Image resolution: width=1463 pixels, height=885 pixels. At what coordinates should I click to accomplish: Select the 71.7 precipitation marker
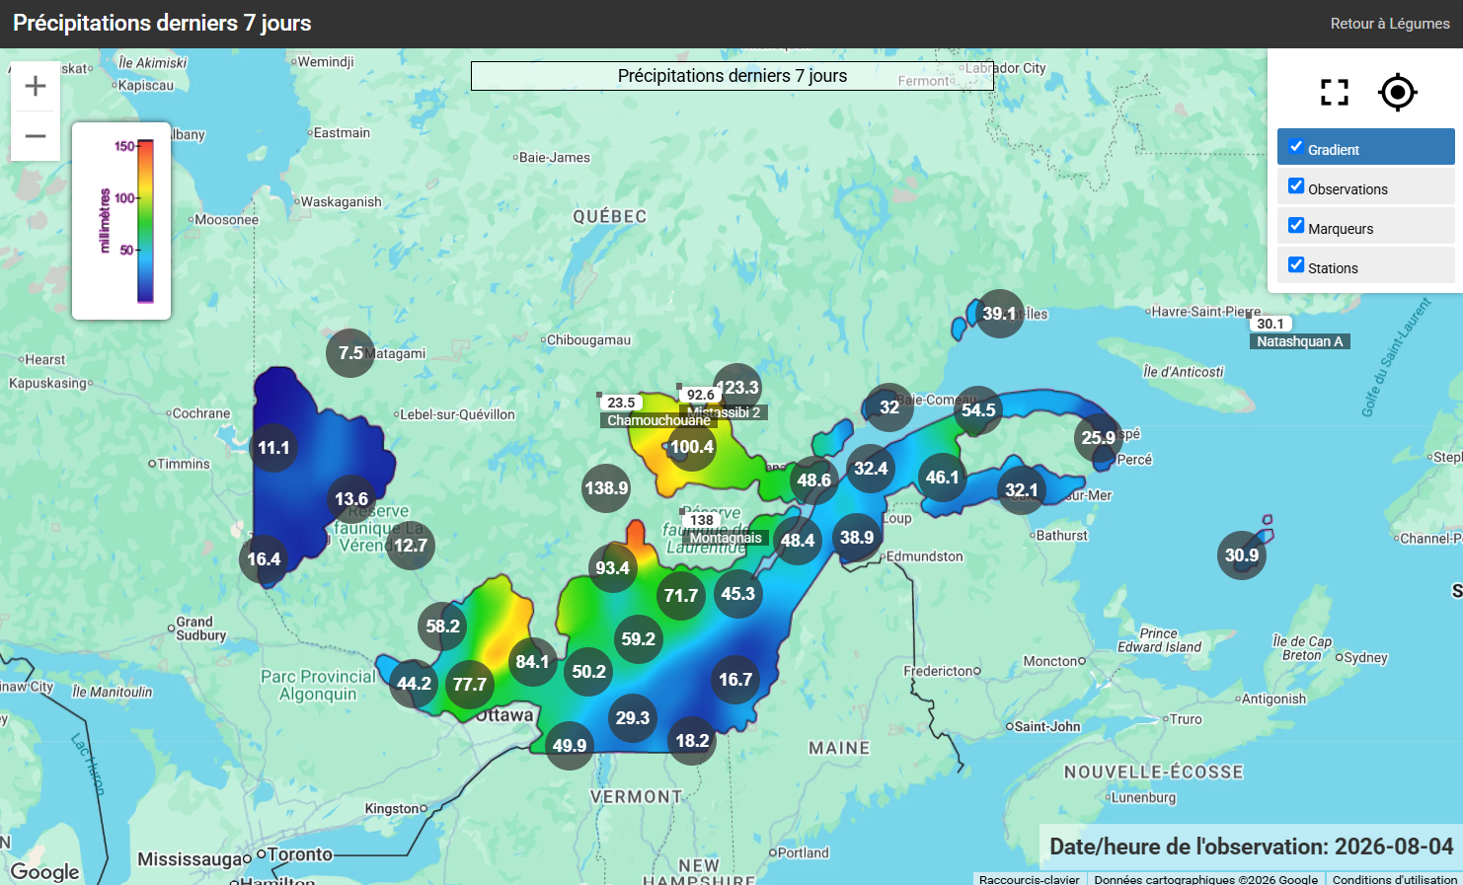coord(681,596)
